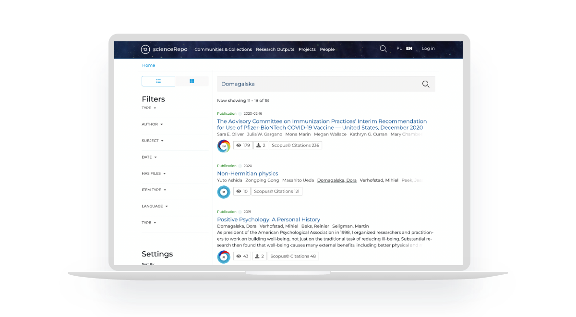Expand the HAS FILES filter
The height and width of the screenshot is (317, 576).
click(x=154, y=173)
